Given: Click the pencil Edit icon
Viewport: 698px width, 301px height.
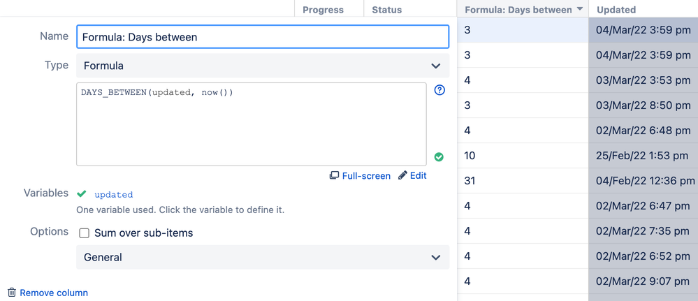Looking at the screenshot, I should (x=402, y=175).
